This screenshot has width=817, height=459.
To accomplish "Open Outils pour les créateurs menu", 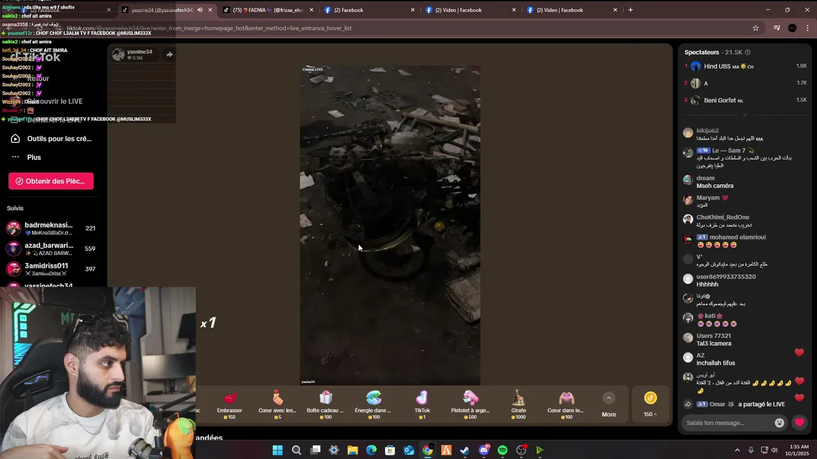I will point(51,138).
